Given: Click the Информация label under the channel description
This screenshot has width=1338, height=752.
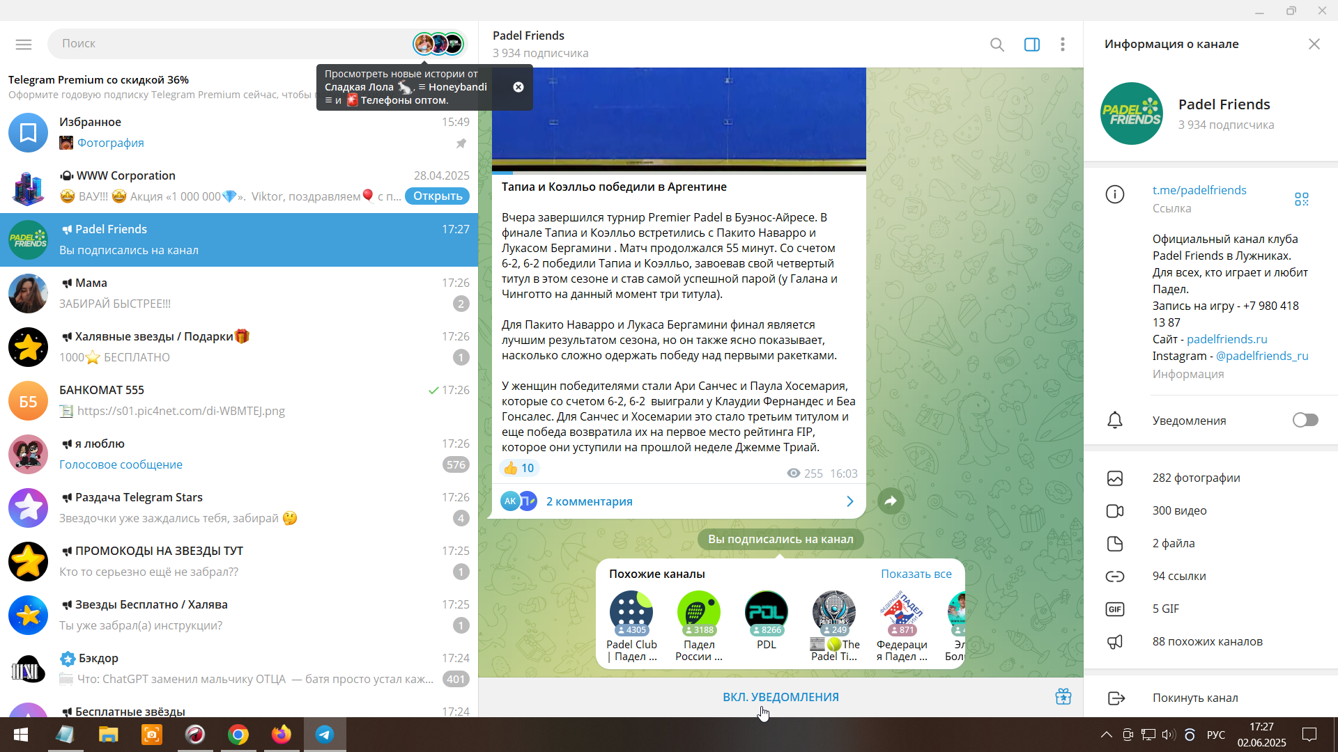Looking at the screenshot, I should point(1188,374).
